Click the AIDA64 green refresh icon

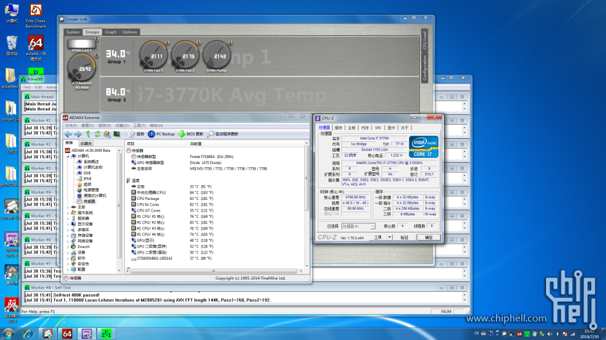click(97, 134)
